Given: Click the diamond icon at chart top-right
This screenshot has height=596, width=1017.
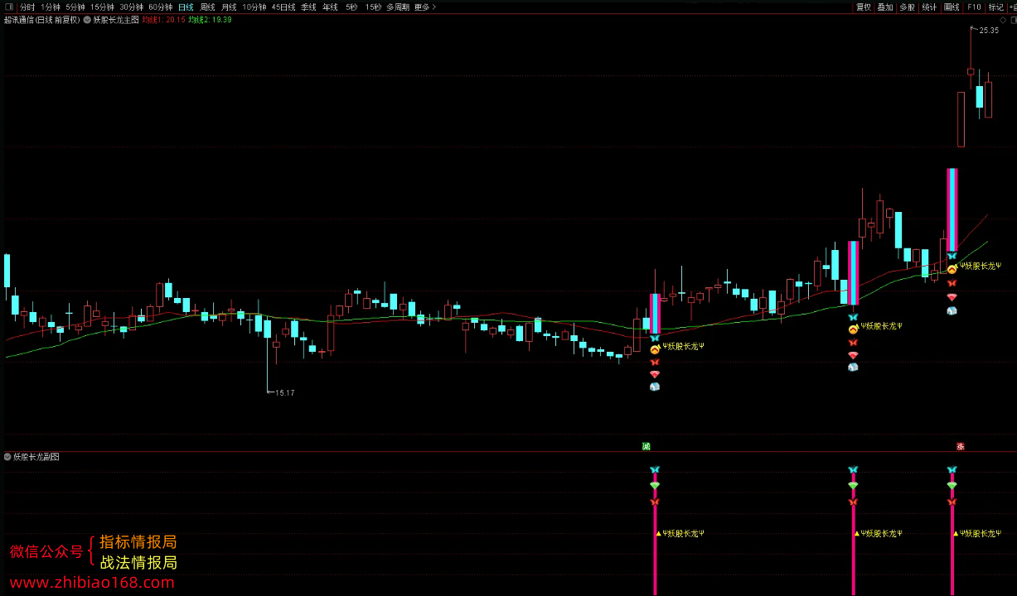Looking at the screenshot, I should click(x=1003, y=19).
